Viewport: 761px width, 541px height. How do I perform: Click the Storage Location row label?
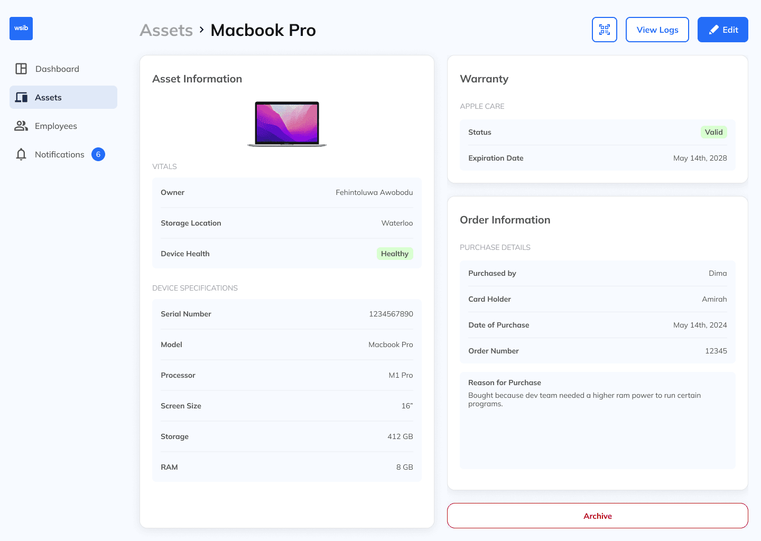191,223
